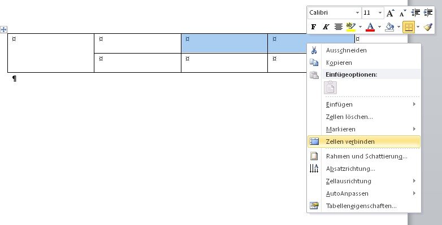
Task: Choose Ausschneiden from context menu
Action: 364,50
